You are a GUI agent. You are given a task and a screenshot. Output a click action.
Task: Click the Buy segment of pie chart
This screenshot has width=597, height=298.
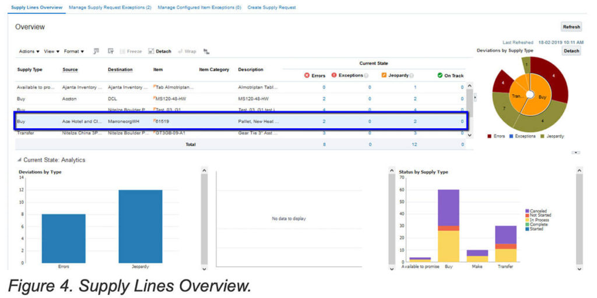(x=543, y=97)
